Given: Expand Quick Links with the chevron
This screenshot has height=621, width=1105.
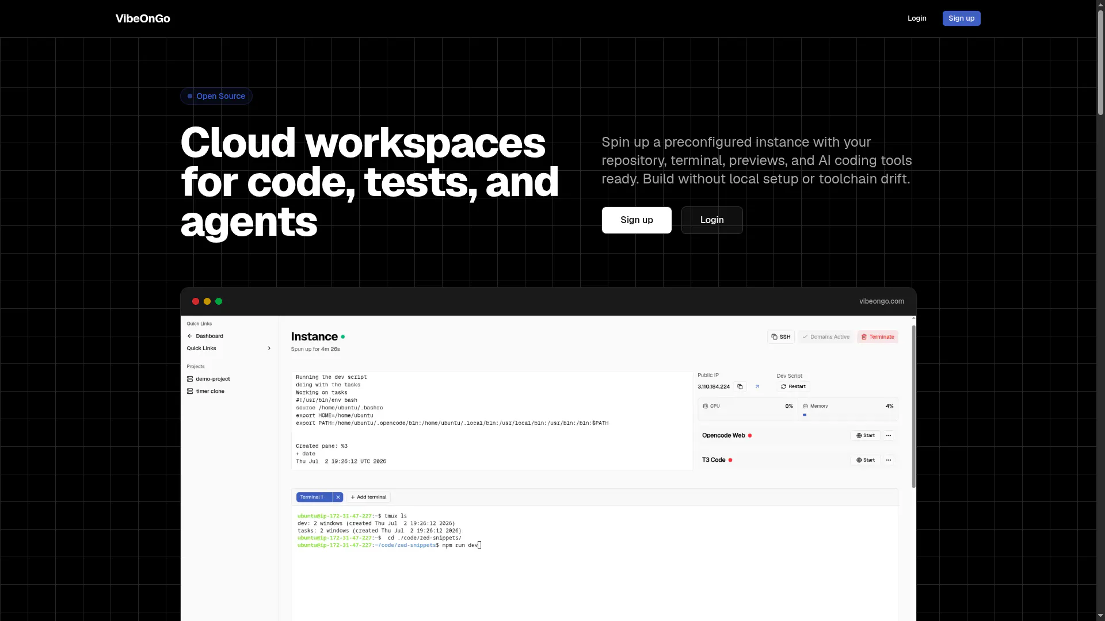Looking at the screenshot, I should (x=269, y=348).
